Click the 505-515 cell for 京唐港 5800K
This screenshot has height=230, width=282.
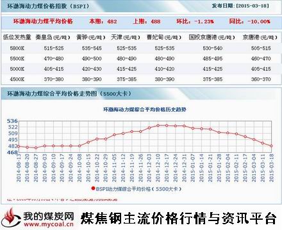261,48
